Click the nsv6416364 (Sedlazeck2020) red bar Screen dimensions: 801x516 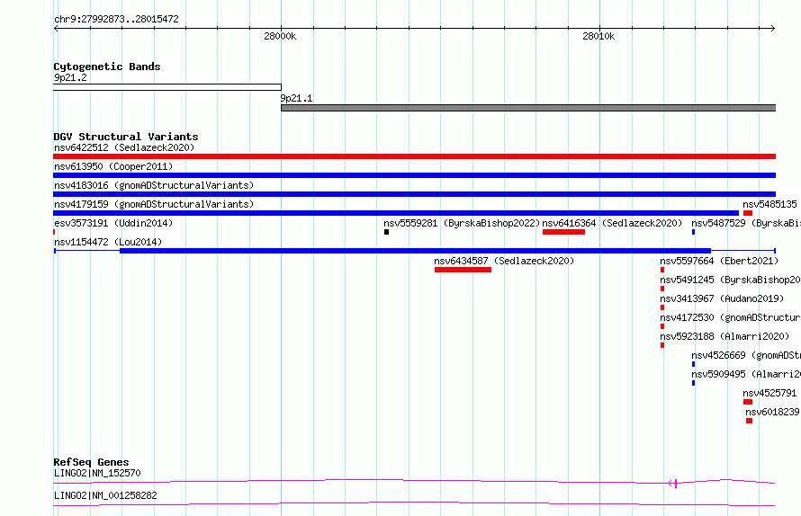coord(563,232)
